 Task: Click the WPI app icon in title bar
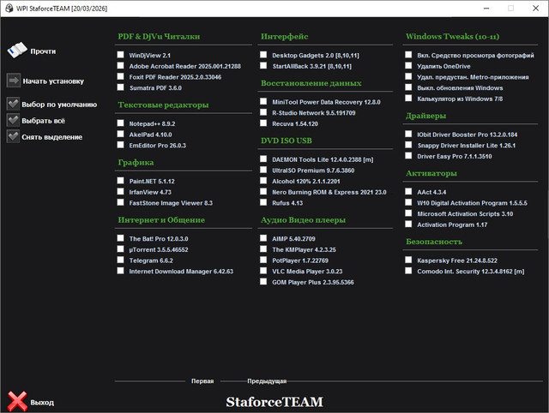(9, 8)
